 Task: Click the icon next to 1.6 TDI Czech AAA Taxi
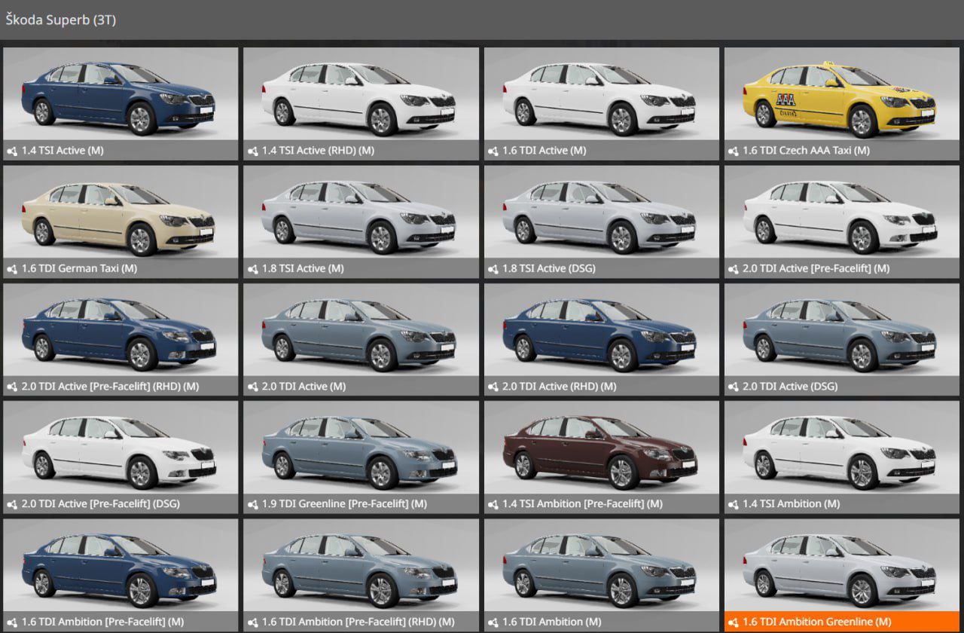(x=734, y=151)
